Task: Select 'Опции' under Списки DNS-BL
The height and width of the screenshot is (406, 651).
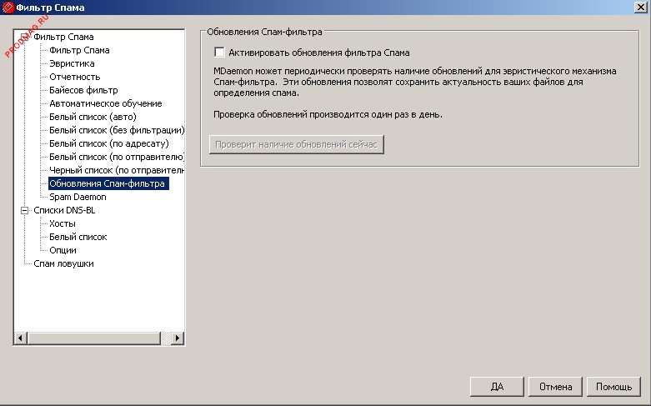Action: (63, 250)
